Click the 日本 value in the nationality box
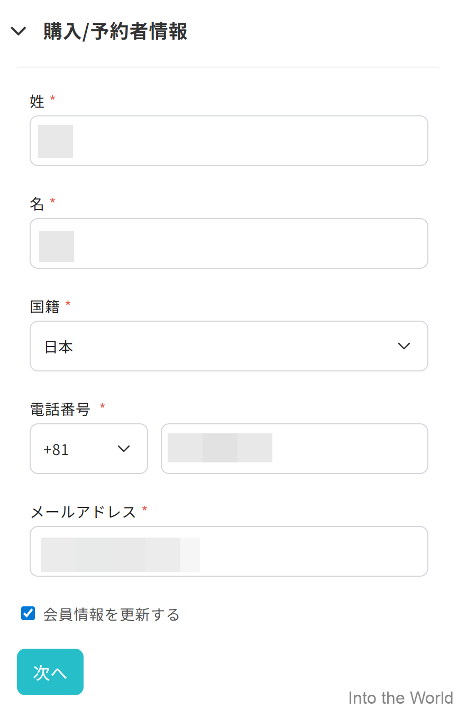Image resolution: width=458 pixels, height=709 pixels. (x=58, y=346)
